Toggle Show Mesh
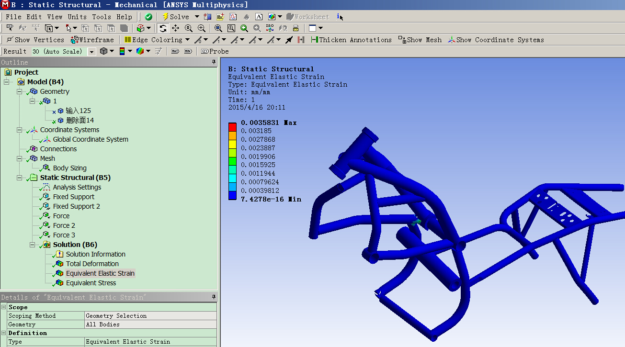The height and width of the screenshot is (347, 625). pos(420,40)
